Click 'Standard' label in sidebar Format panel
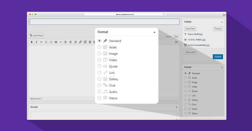The image size is (252, 131). coord(196,73)
